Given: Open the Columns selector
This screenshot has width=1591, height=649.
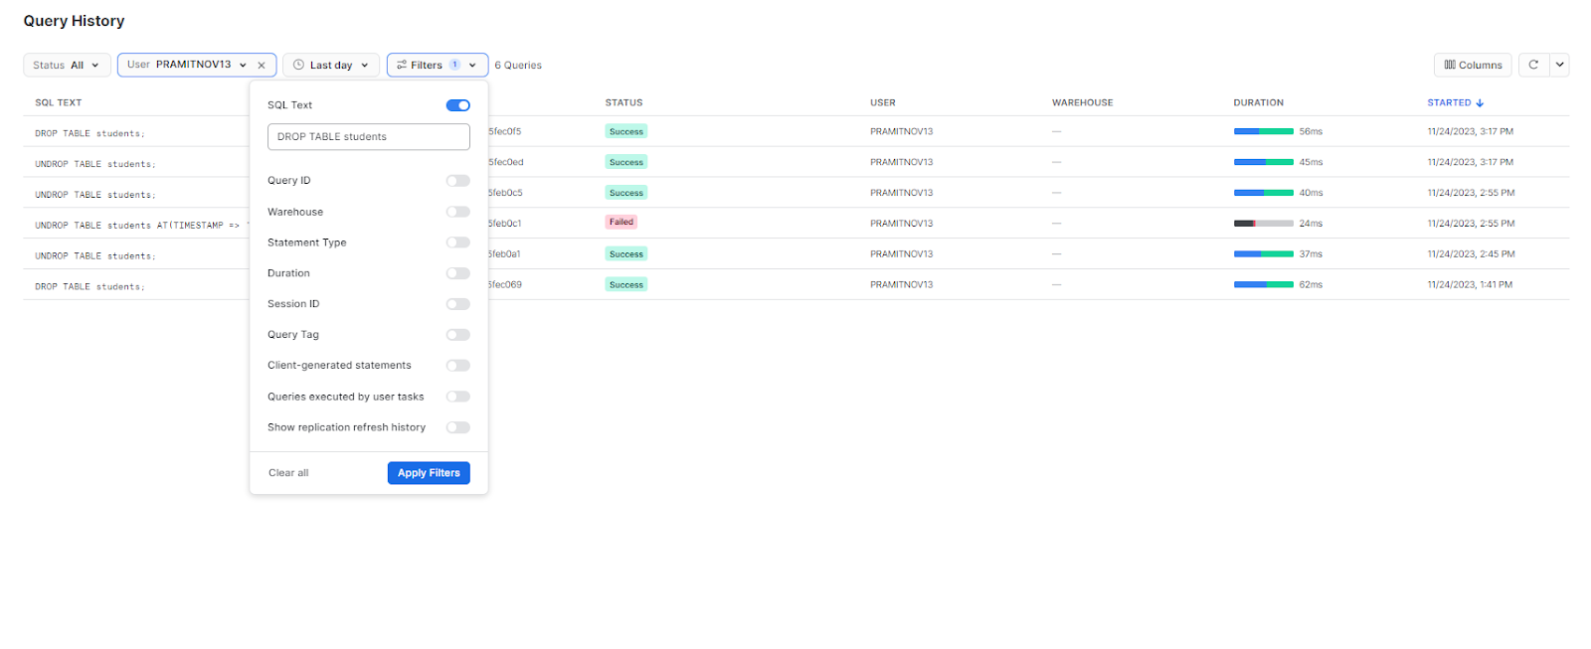Looking at the screenshot, I should [x=1472, y=65].
